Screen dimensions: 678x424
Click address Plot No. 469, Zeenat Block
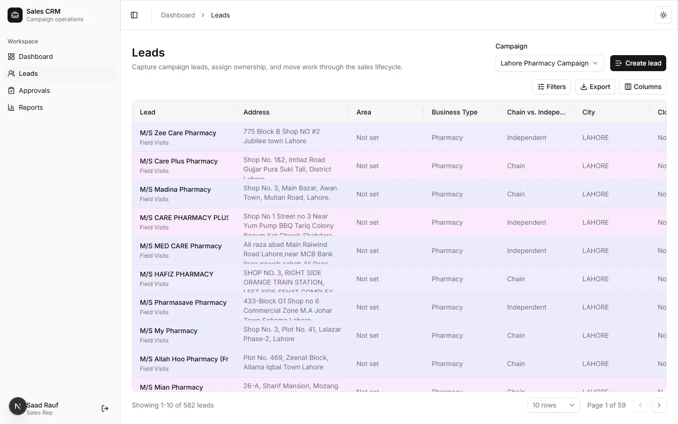[286, 362]
